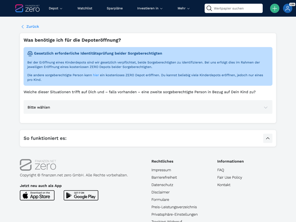Open the 'Bitte wählen' dropdown
This screenshot has height=222, width=296.
pyautogui.click(x=148, y=107)
